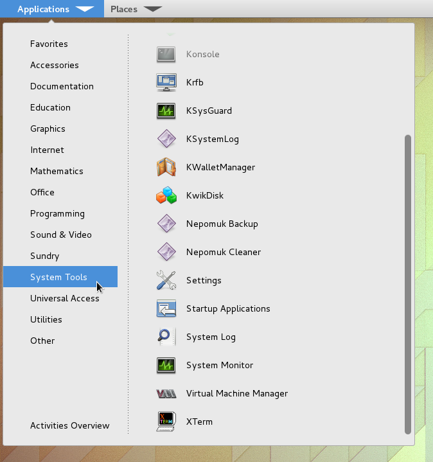This screenshot has height=462, width=433.
Task: Open KSysGuard via its green graph icon
Action: coord(166,111)
